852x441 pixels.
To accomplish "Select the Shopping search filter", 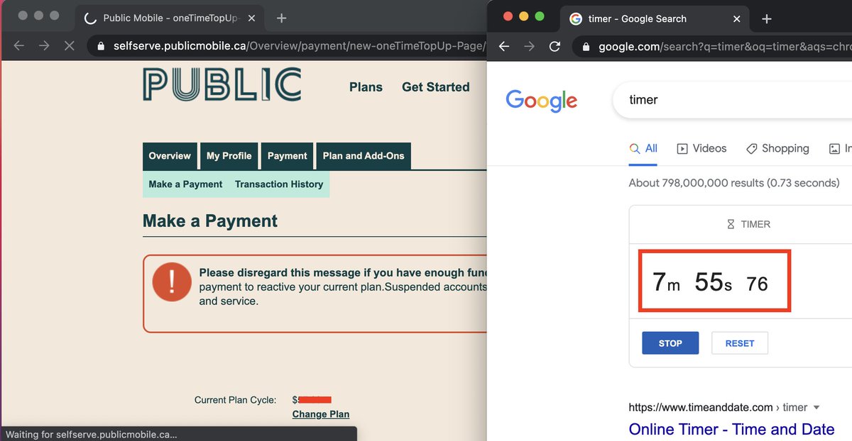I will 777,149.
